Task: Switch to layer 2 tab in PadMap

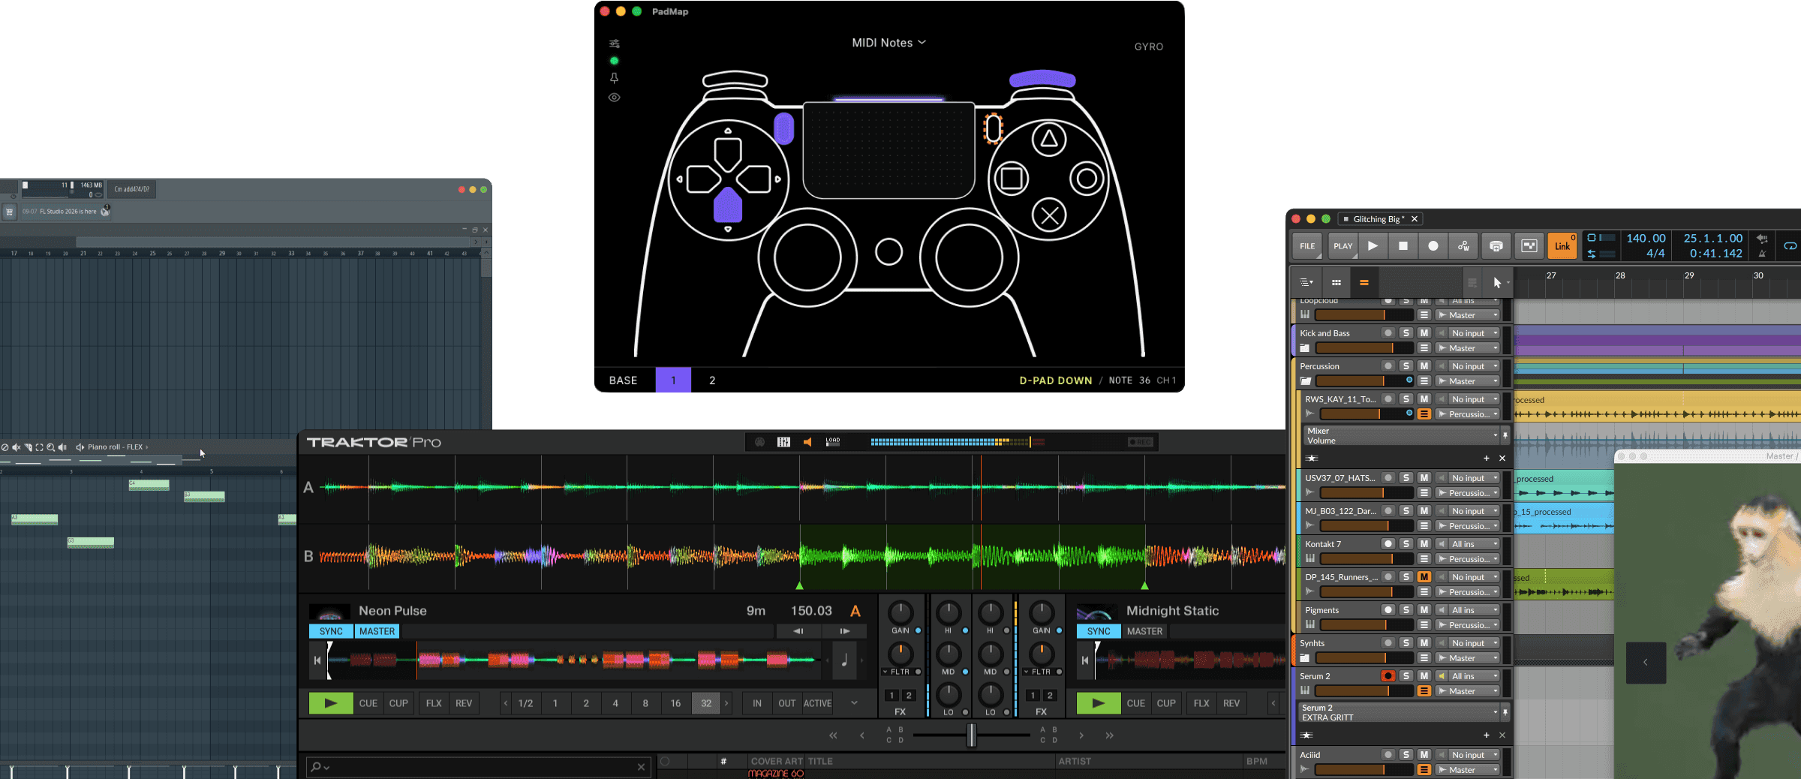Action: click(x=712, y=380)
